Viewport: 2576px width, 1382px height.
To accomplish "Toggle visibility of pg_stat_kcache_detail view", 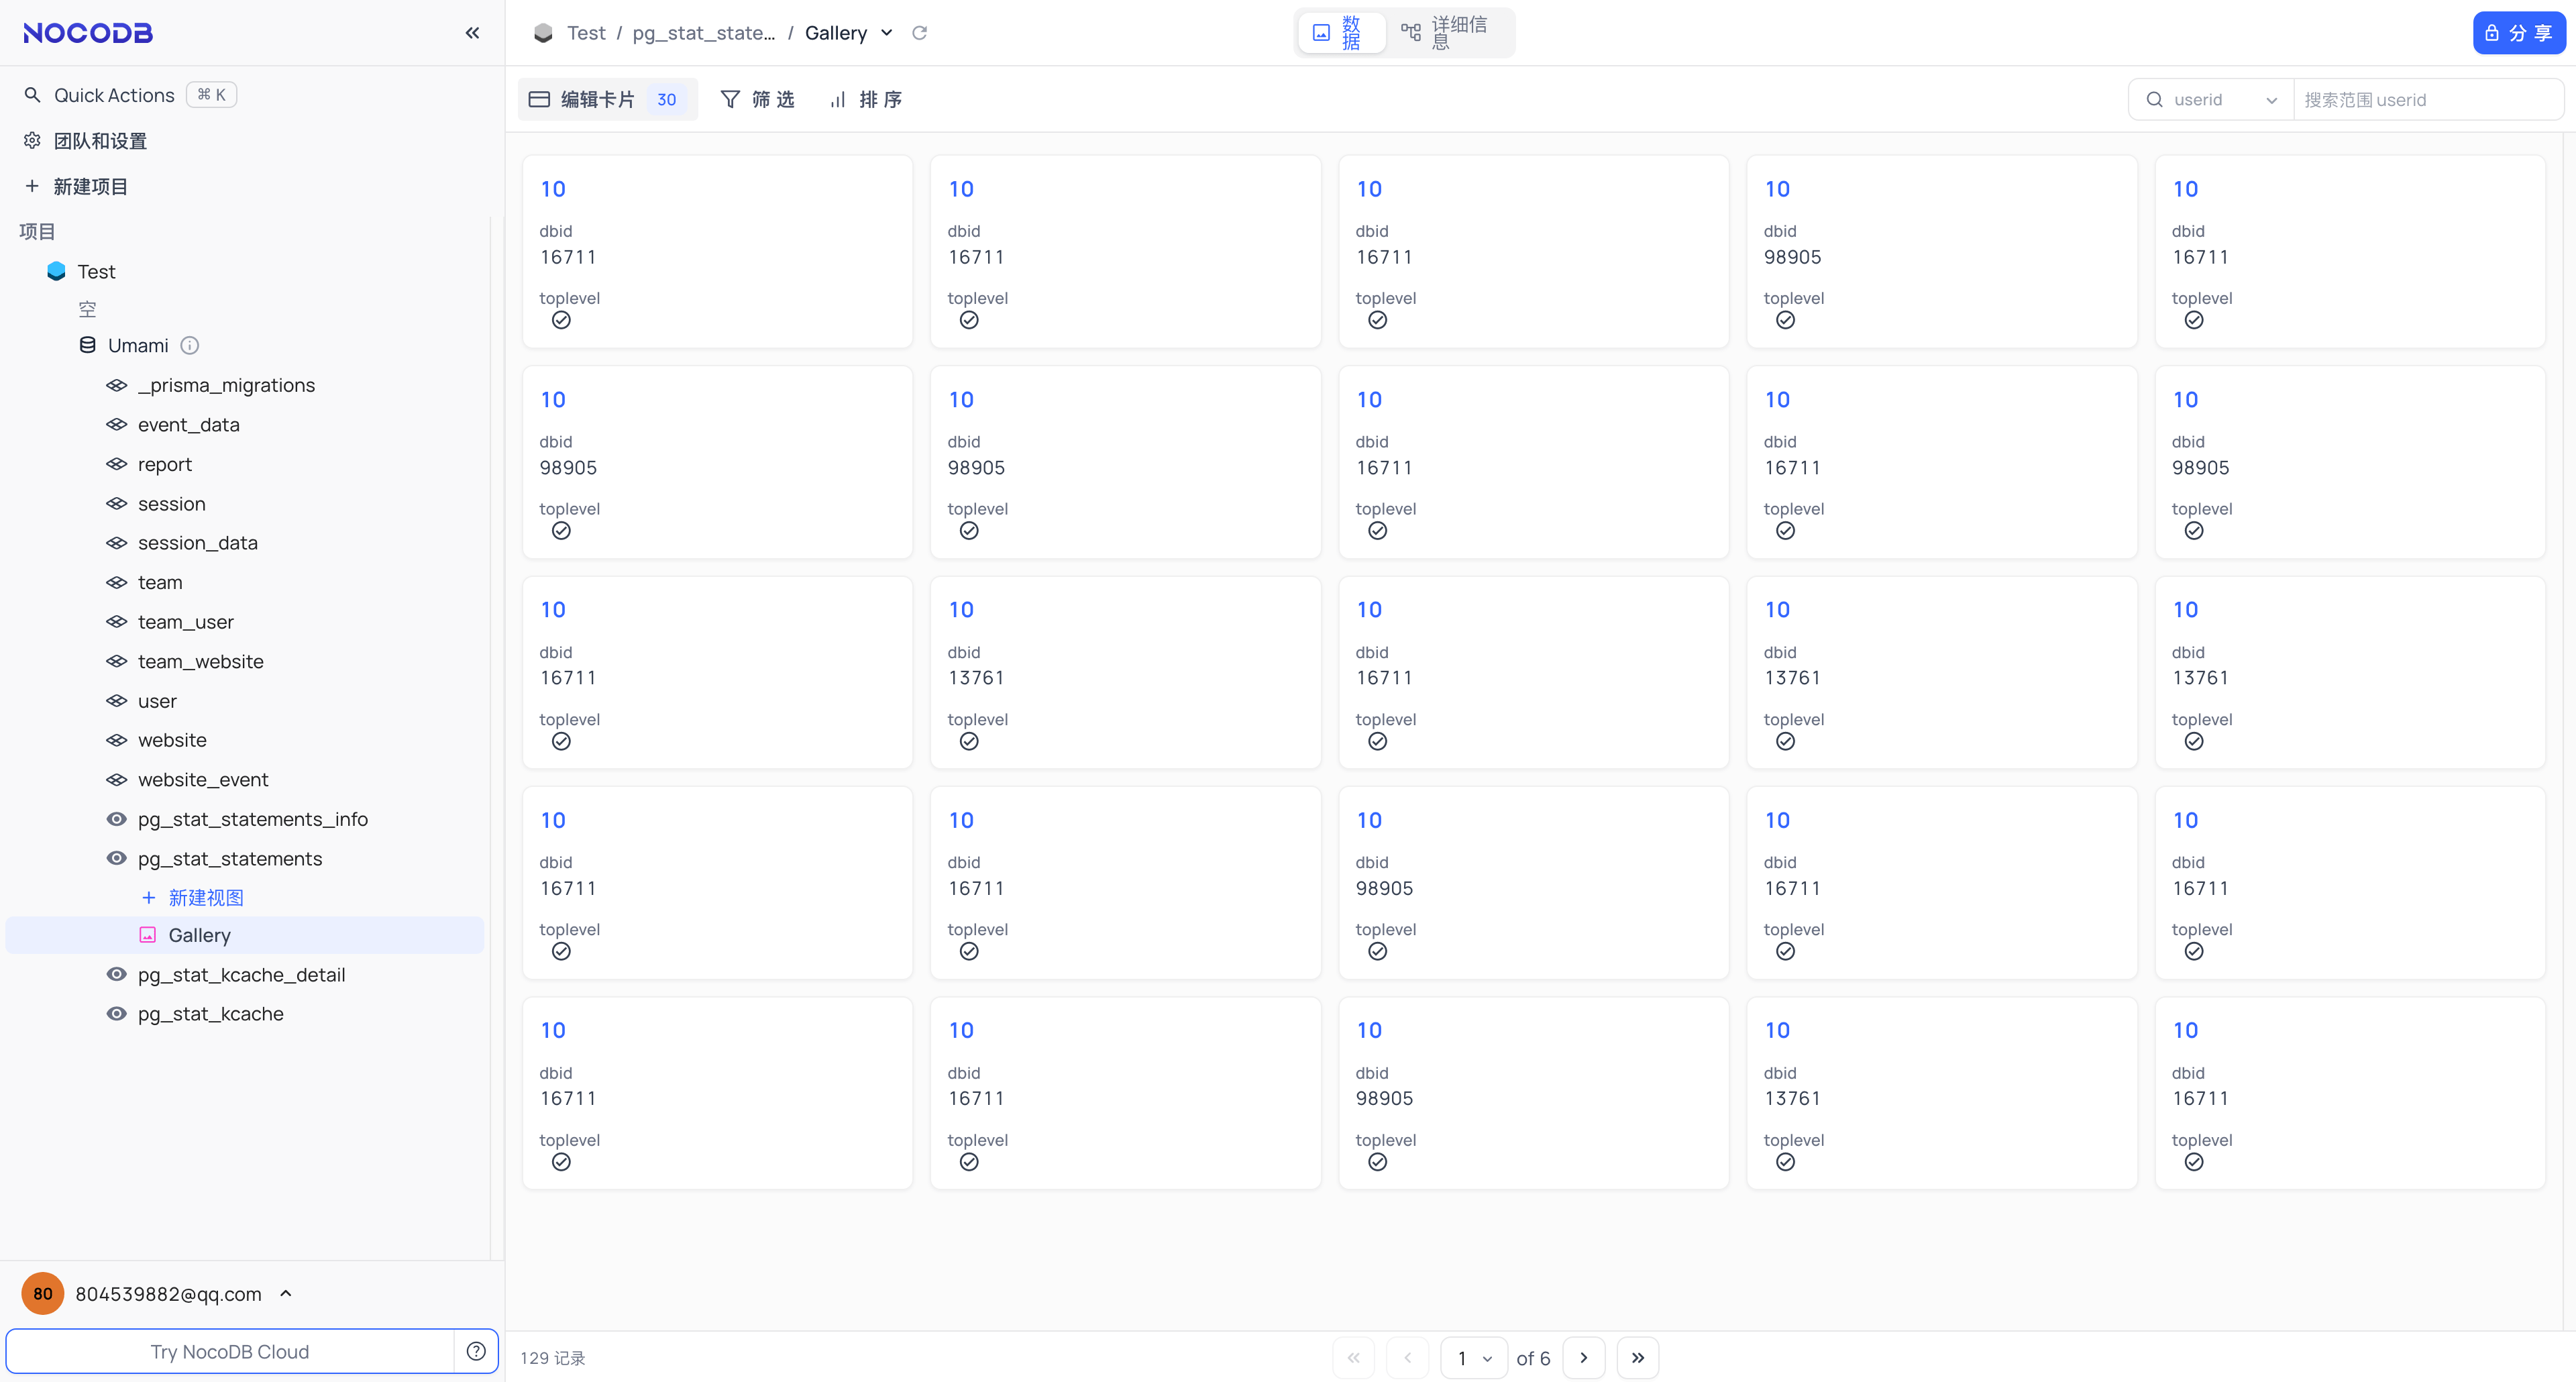I will 116,974.
